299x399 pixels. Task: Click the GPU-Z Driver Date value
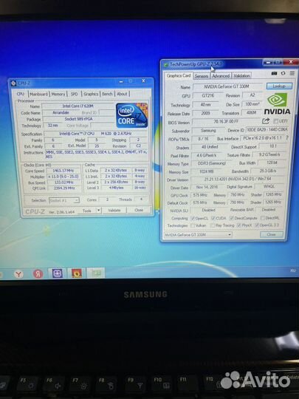pos(207,187)
